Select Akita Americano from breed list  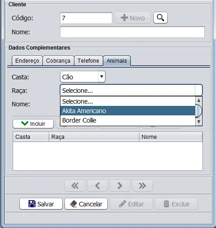click(x=128, y=111)
